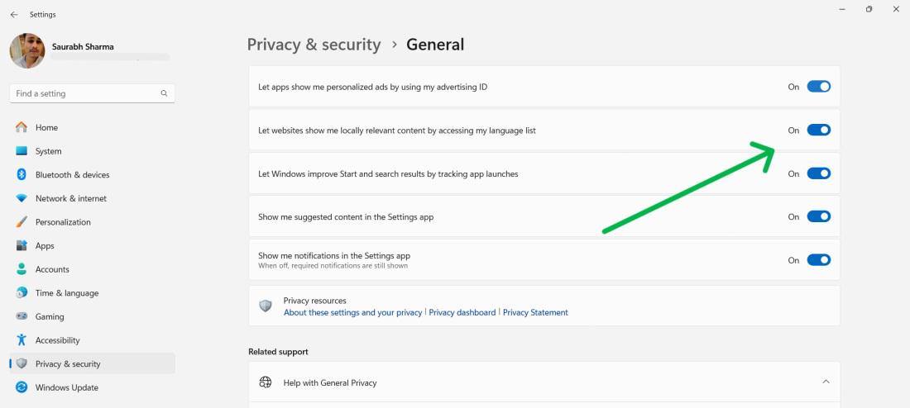This screenshot has width=910, height=408.
Task: Open Personalization paintbrush icon
Action: point(22,222)
